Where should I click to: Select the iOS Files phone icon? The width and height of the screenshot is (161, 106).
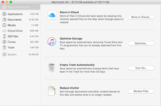(4, 36)
